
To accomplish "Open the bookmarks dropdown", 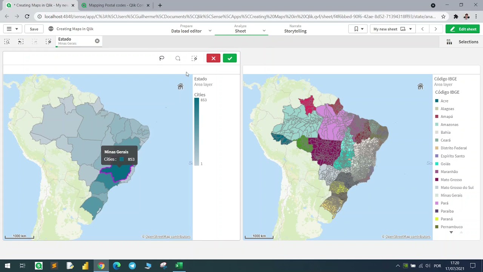I will click(358, 29).
